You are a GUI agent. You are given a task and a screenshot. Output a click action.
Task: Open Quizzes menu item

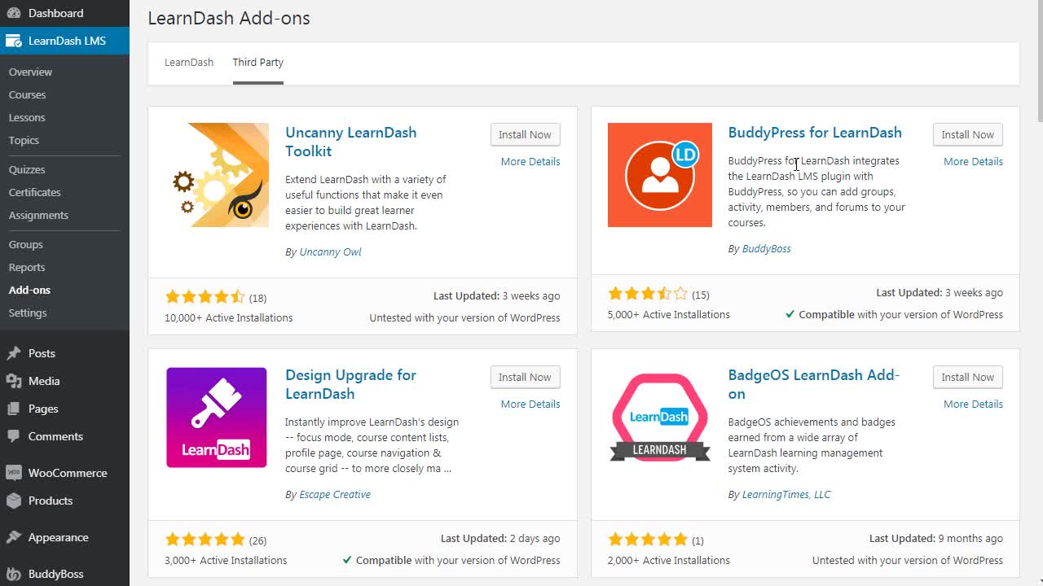27,169
